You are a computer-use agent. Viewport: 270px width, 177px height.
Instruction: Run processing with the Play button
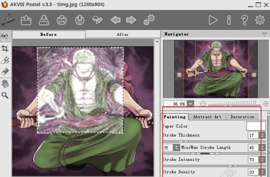[213, 20]
